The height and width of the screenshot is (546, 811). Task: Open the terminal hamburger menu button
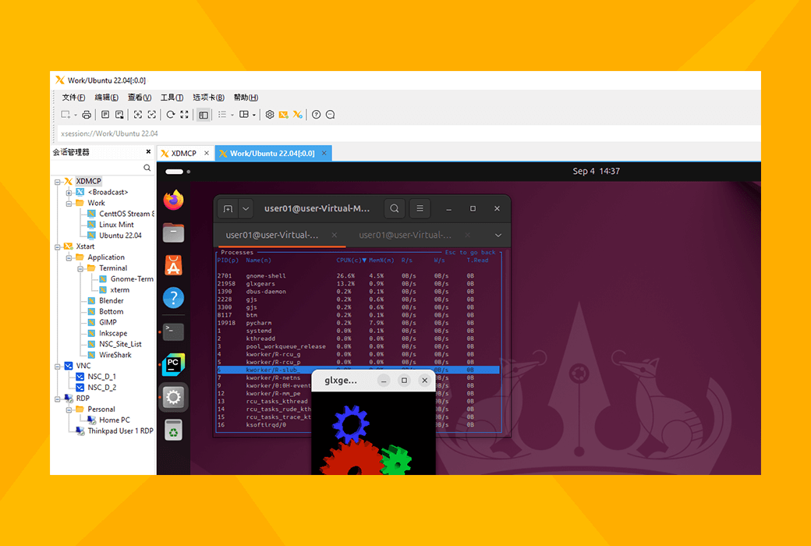pos(420,209)
